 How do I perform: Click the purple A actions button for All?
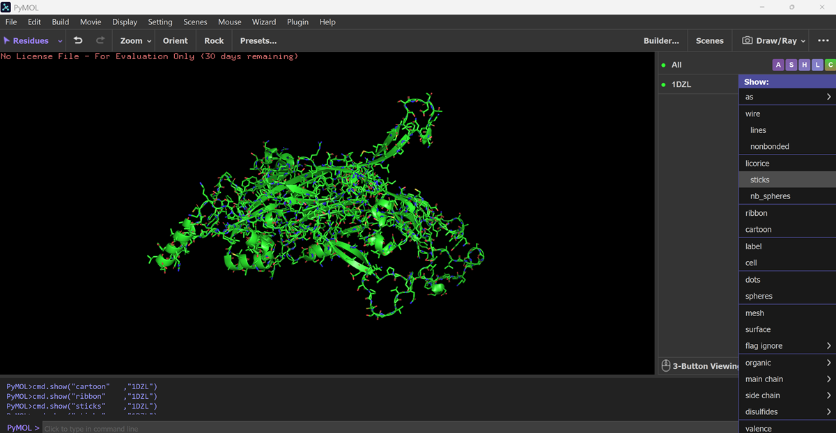click(778, 65)
